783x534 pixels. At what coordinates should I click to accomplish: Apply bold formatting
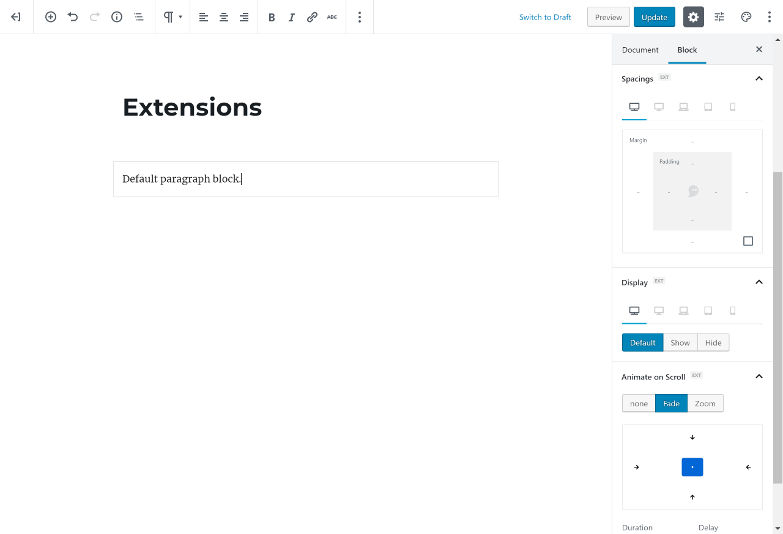coord(272,17)
